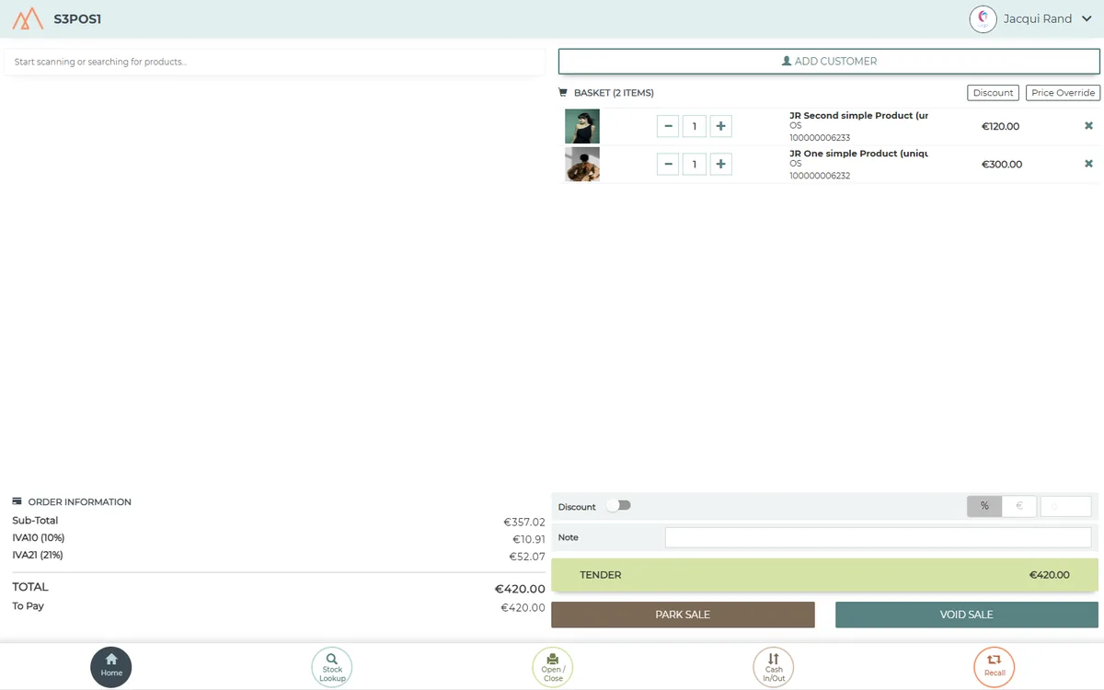The width and height of the screenshot is (1104, 690).
Task: Decrease quantity of JR One simple Product
Action: point(668,165)
